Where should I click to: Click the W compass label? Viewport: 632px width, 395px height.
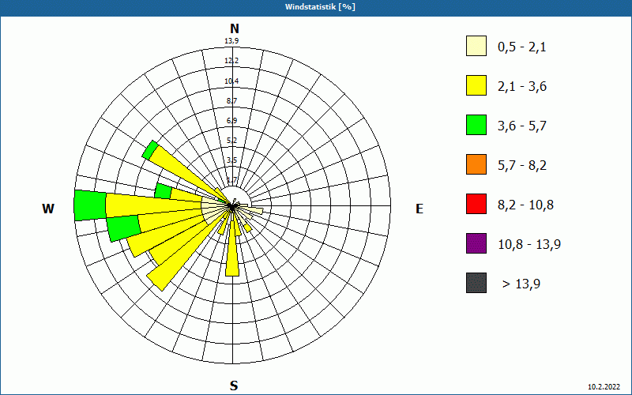pos(48,209)
